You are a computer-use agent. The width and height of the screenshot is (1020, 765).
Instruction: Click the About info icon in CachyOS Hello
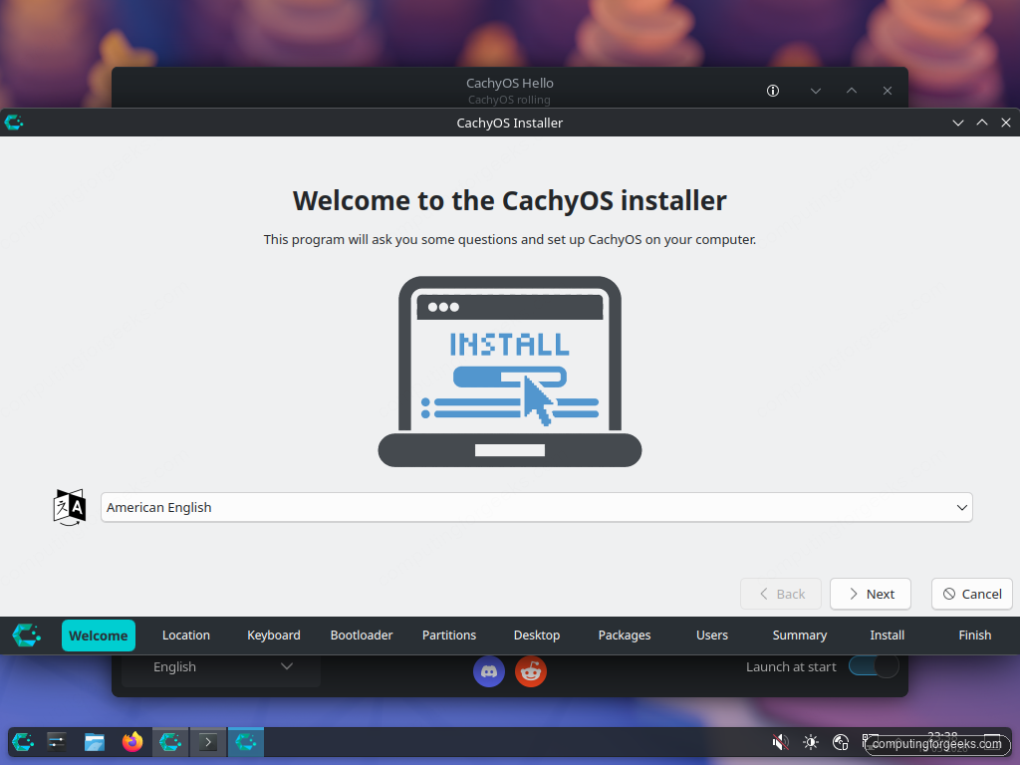pyautogui.click(x=773, y=91)
